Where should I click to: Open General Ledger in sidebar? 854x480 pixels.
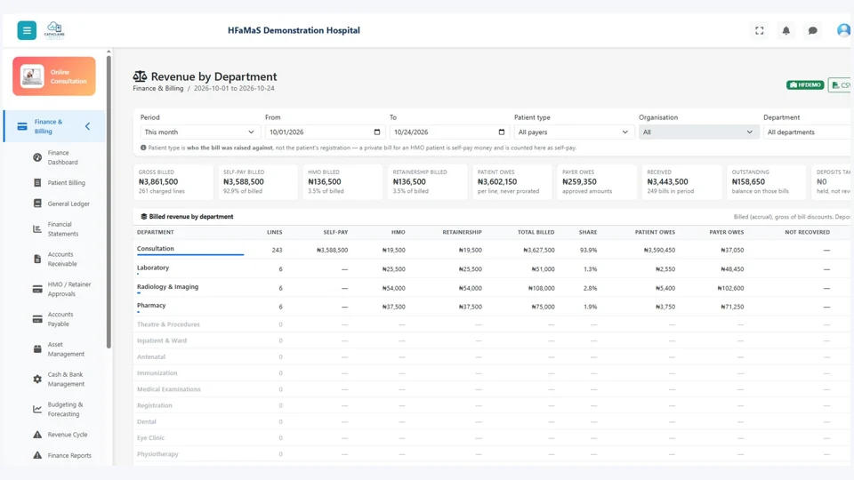click(68, 204)
